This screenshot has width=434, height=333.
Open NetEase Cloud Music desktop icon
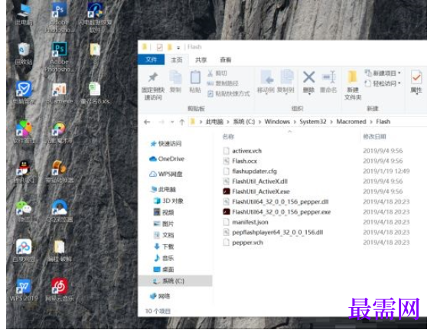(x=60, y=290)
